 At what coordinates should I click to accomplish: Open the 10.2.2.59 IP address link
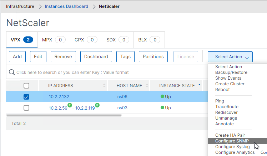[58, 108]
